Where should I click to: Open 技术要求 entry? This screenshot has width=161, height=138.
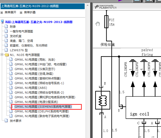(x=16, y=121)
